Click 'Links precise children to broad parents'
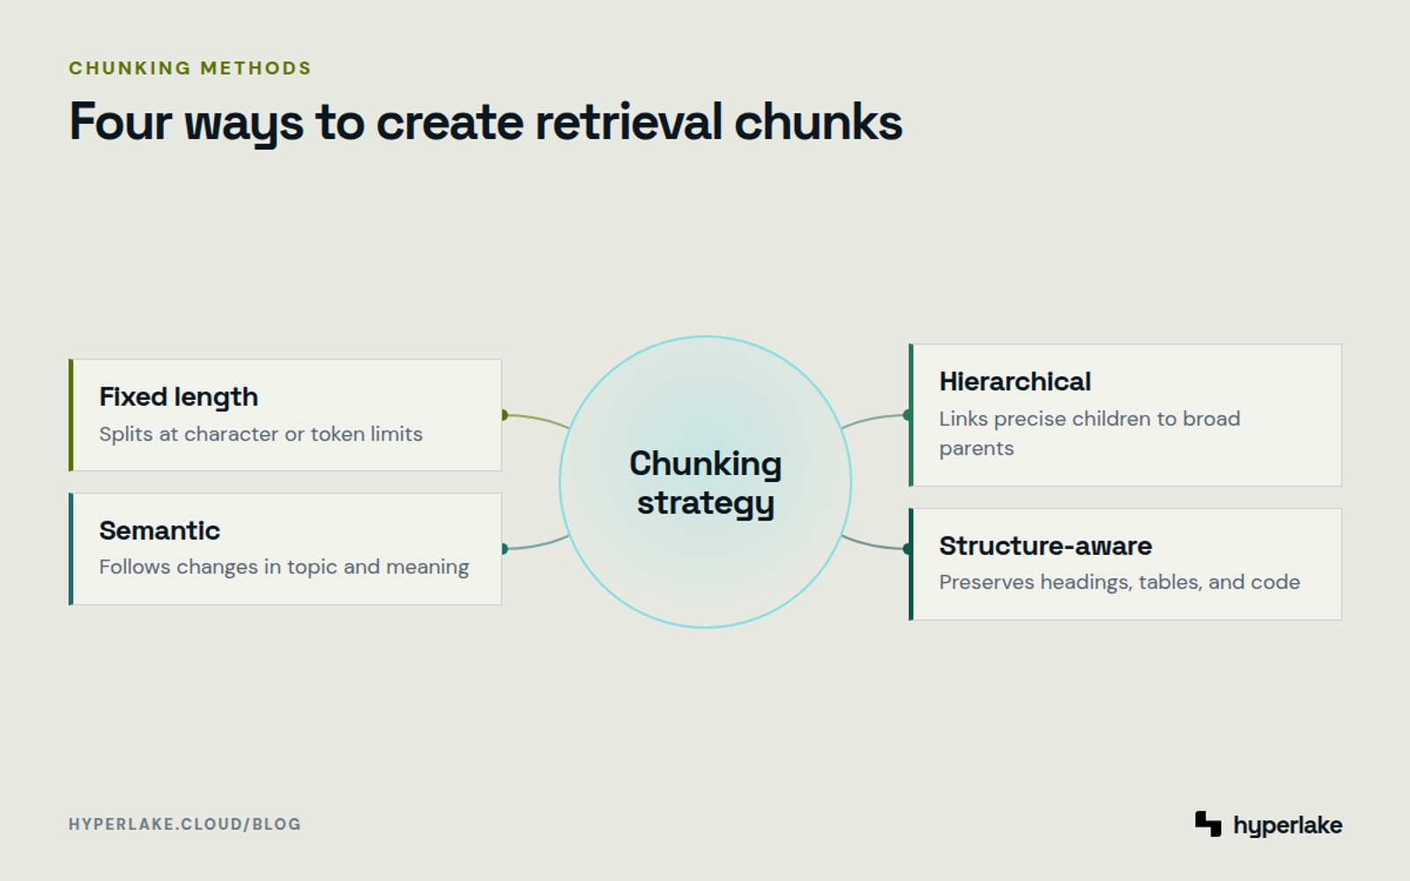 pyautogui.click(x=1090, y=433)
